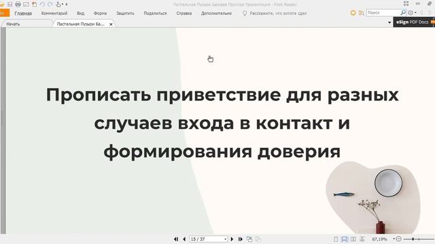Open the 67,19% zoom level dropdown
This screenshot has width=435, height=244.
394,239
